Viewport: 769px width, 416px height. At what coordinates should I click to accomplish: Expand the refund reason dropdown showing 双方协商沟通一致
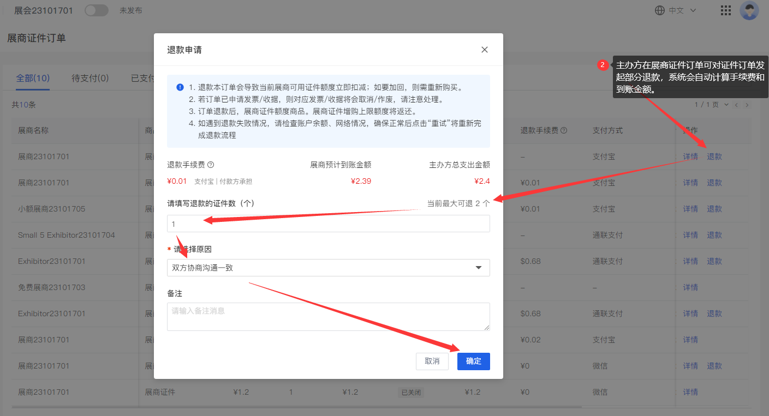coord(479,268)
